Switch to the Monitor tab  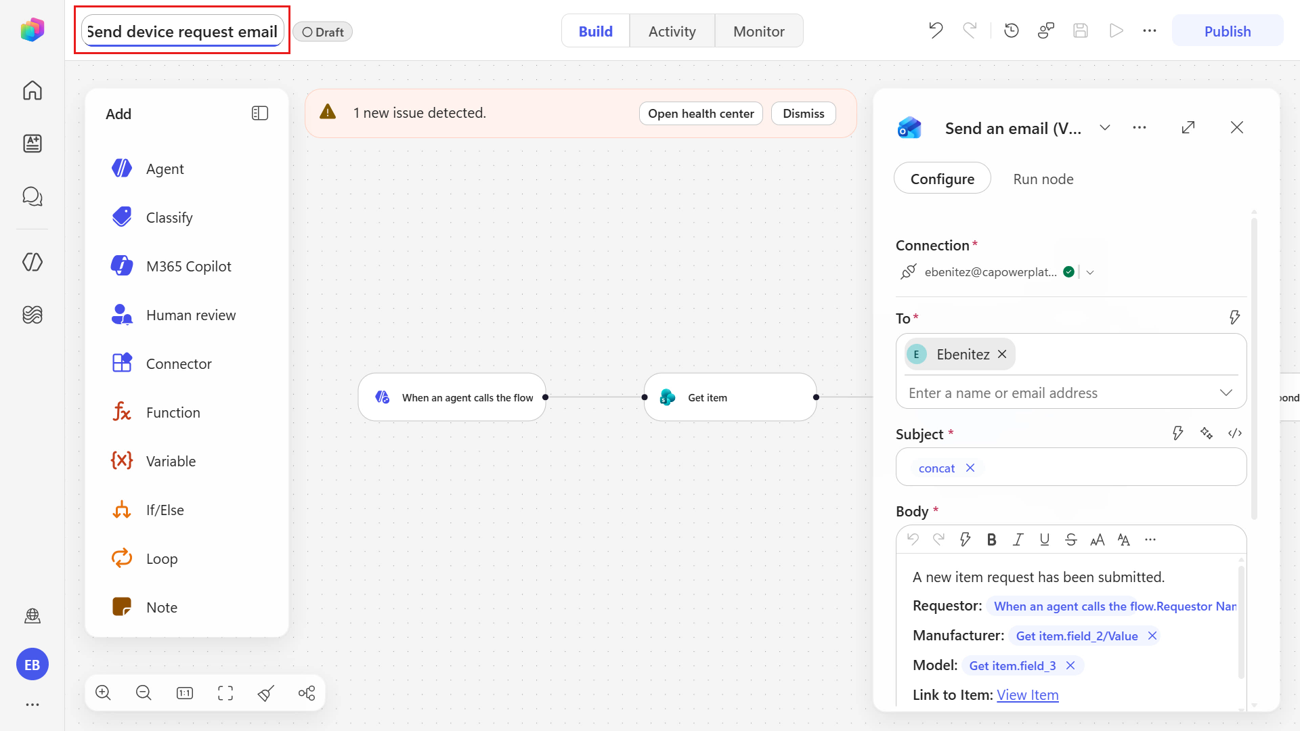coord(759,31)
